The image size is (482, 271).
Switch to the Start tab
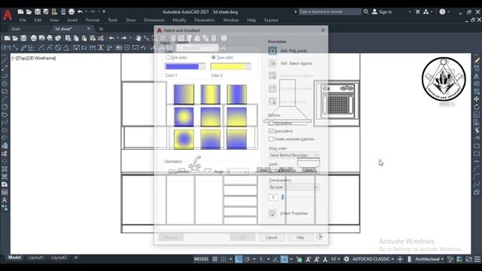[x=16, y=29]
